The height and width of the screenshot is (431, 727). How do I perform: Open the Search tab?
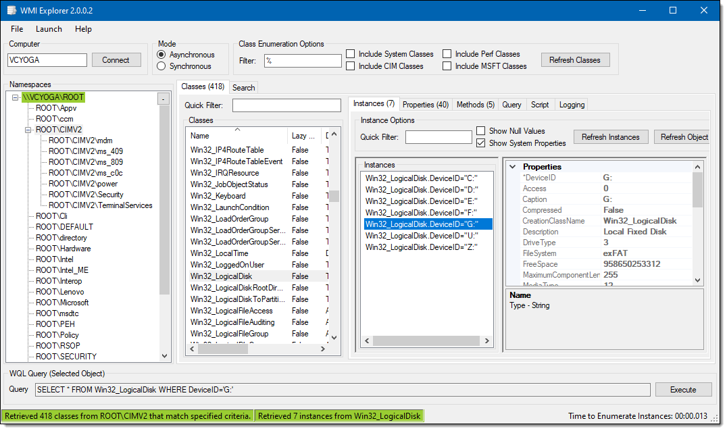(x=243, y=88)
